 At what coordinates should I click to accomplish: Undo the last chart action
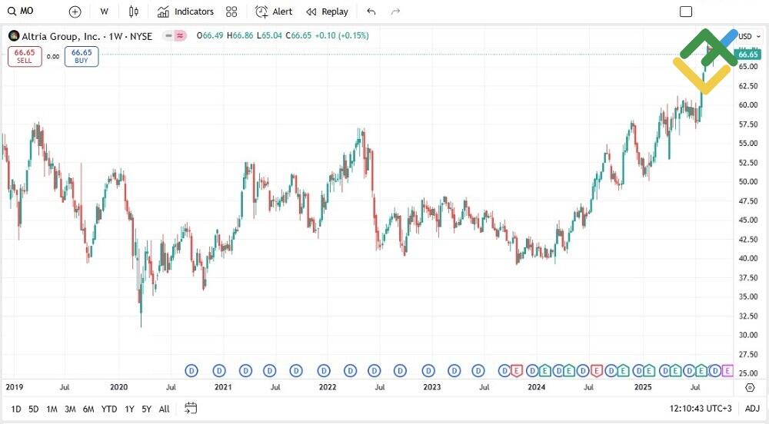371,12
